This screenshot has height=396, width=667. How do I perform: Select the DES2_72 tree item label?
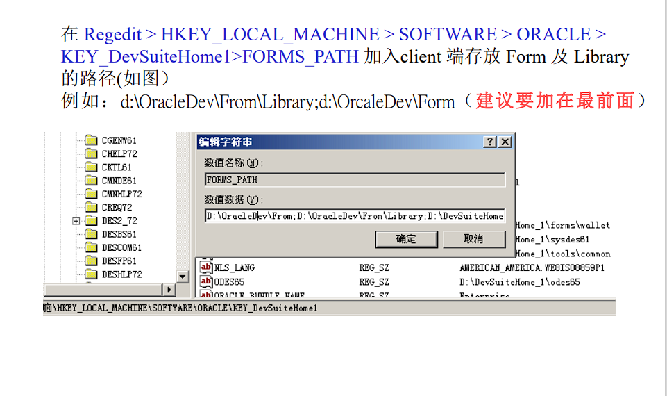119,221
